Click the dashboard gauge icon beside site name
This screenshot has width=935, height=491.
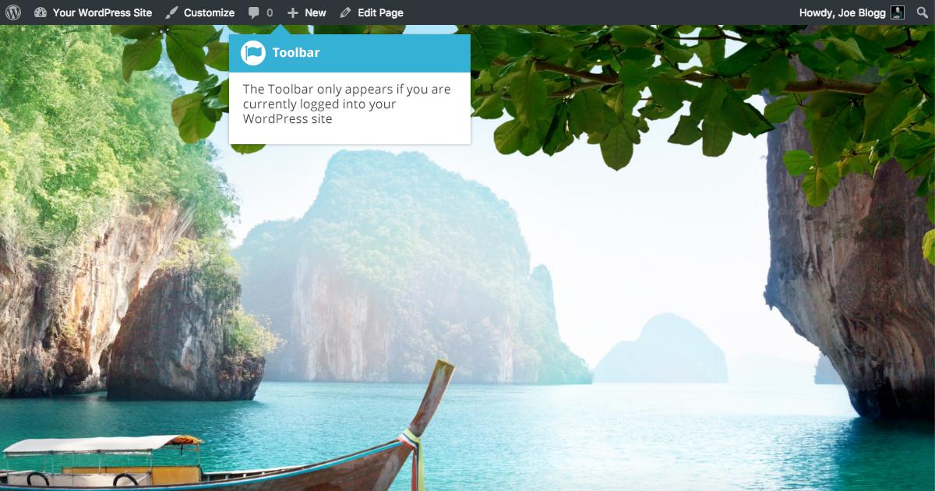(41, 12)
